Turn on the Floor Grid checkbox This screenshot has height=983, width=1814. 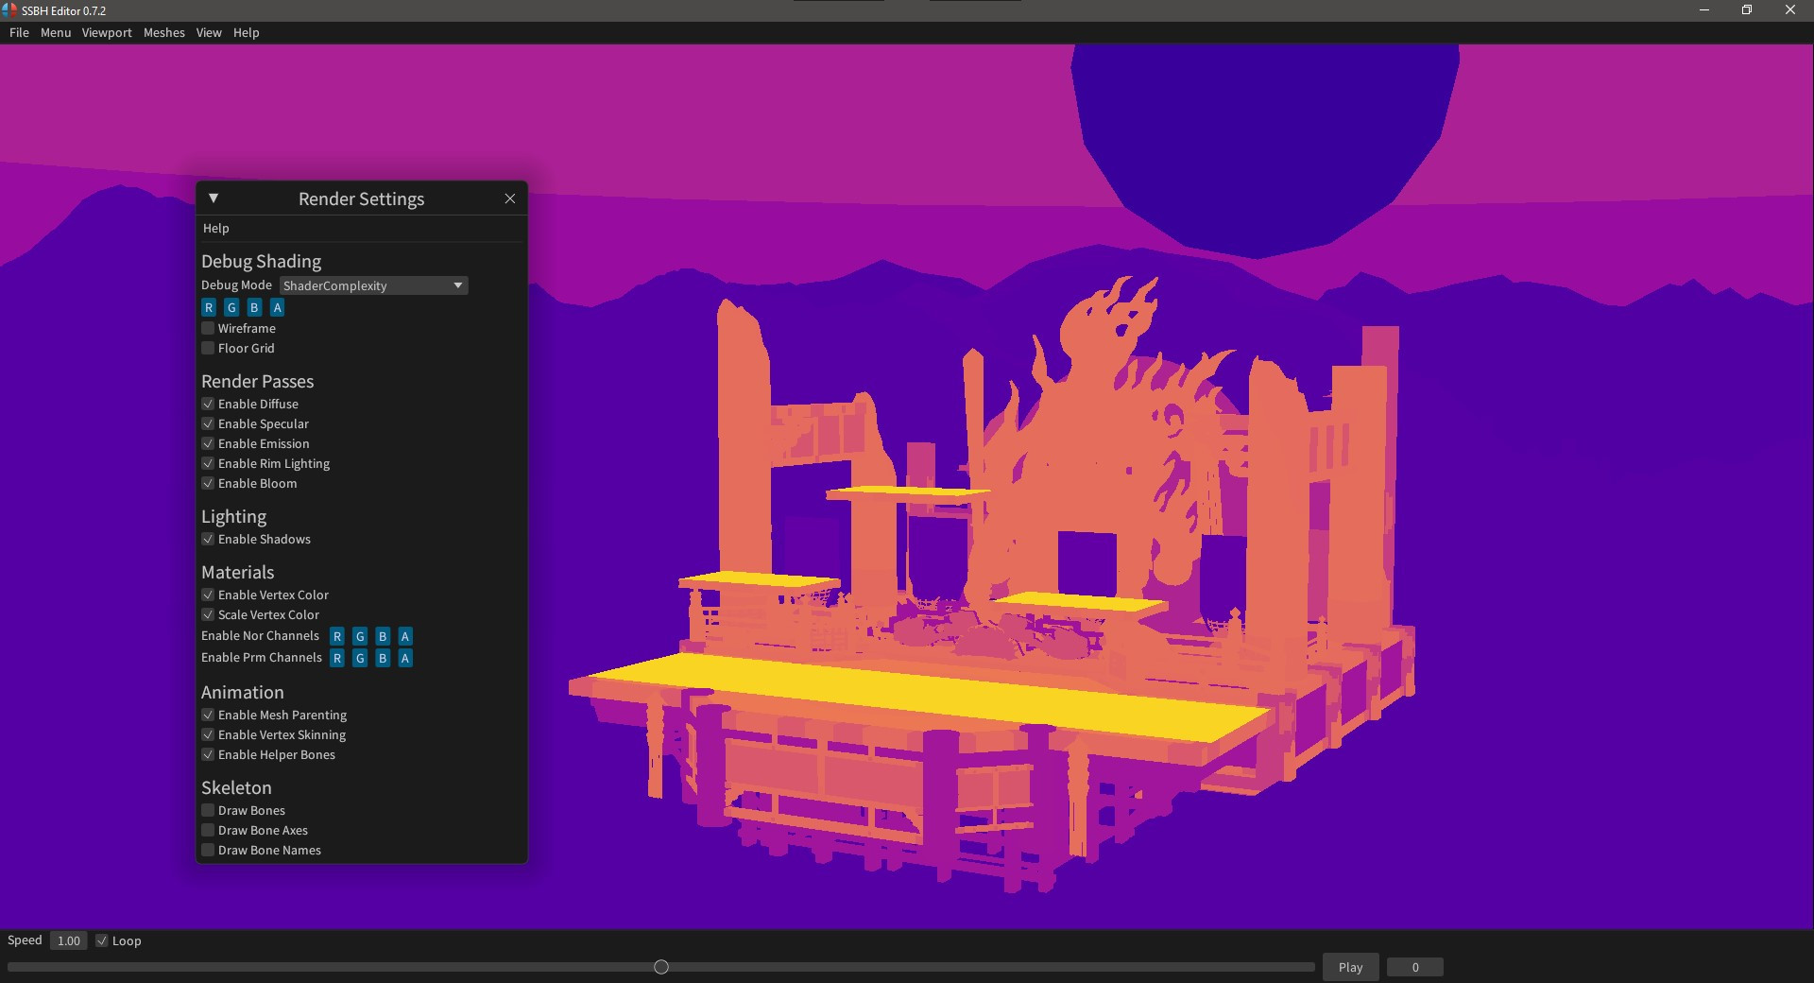tap(208, 348)
